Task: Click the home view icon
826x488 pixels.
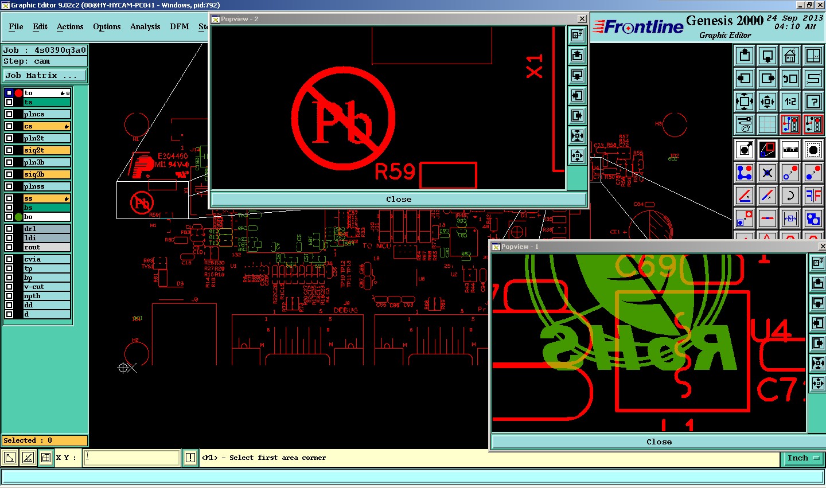Action: (x=790, y=56)
